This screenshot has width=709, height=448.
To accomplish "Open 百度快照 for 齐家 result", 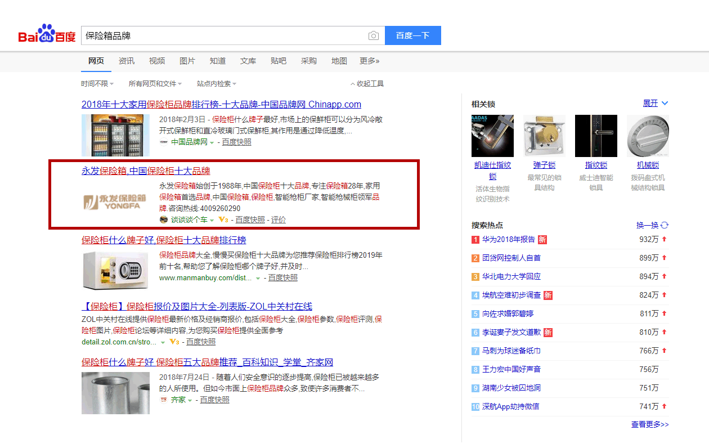I will click(214, 400).
